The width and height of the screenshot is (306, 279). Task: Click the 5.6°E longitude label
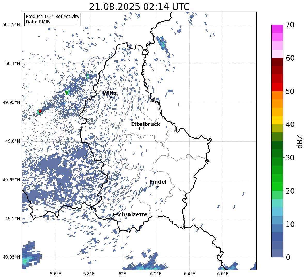click(56, 274)
